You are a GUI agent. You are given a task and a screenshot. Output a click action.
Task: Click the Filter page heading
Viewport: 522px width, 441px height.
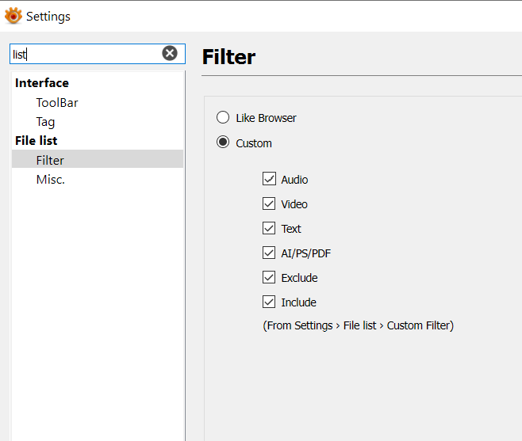tap(228, 57)
